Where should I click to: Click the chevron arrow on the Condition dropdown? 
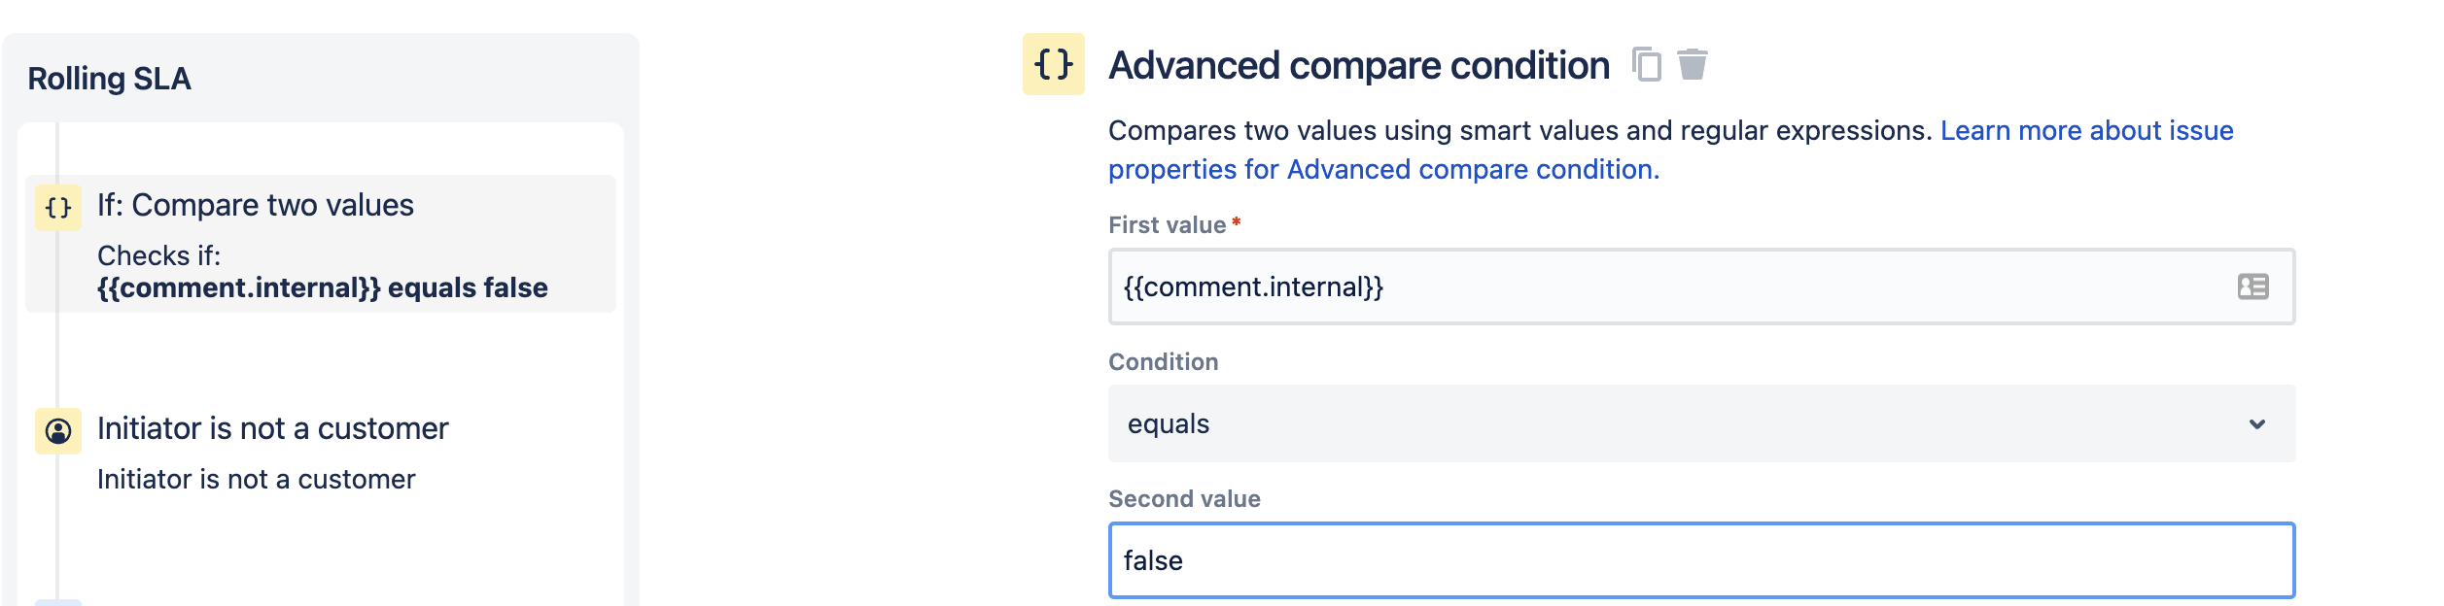pos(2256,424)
